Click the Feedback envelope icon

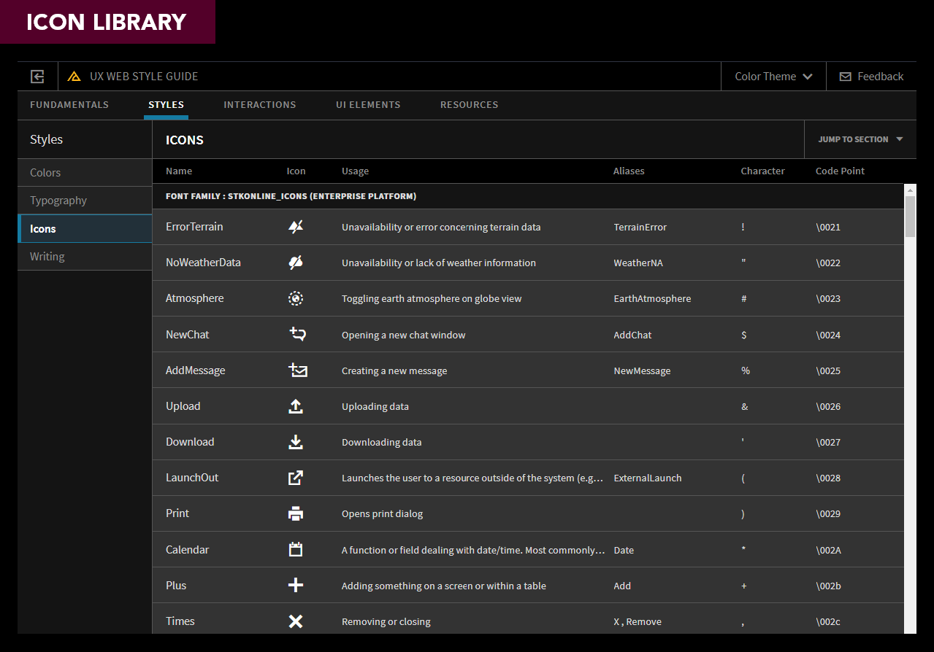(846, 77)
